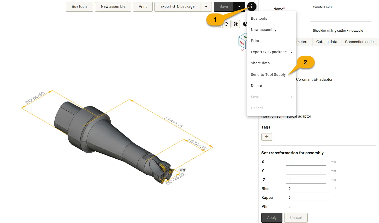This screenshot has width=379, height=223.
Task: Click the rotate/refresh view icon
Action: click(226, 24)
